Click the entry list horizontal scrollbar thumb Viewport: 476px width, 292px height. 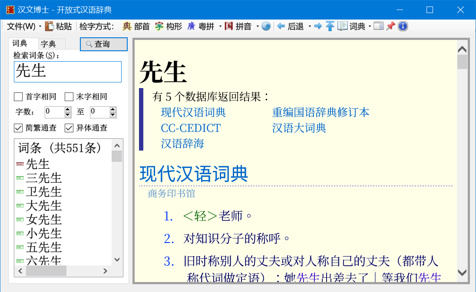(46, 271)
